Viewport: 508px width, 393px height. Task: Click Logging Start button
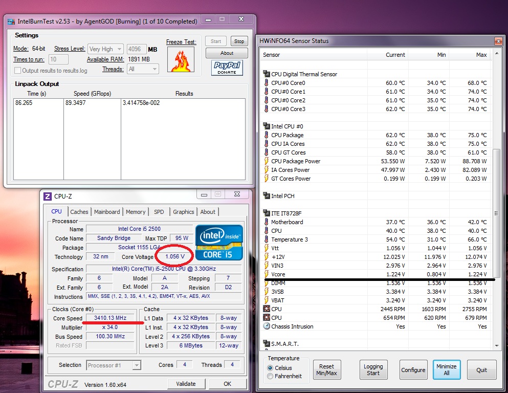click(373, 369)
